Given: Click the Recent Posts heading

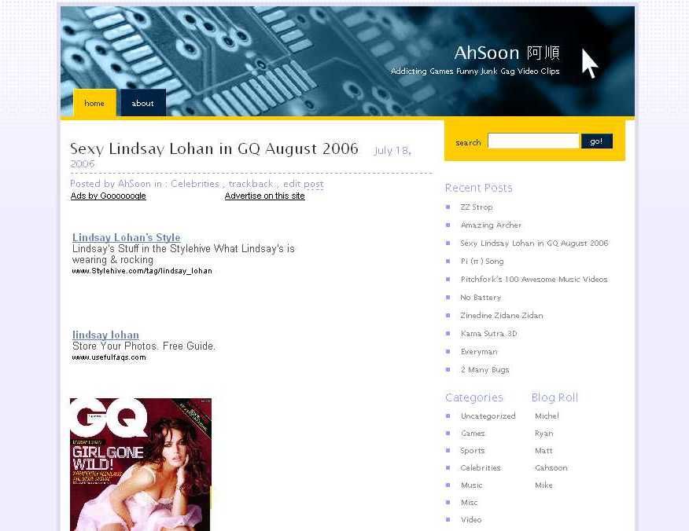Looking at the screenshot, I should pos(478,188).
